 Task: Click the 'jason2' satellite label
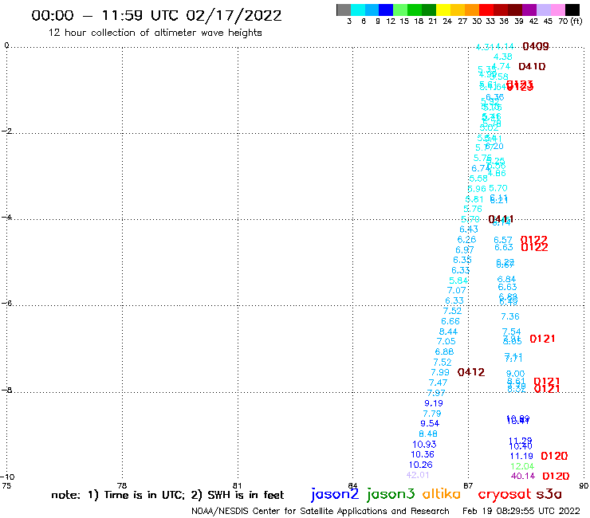335,493
